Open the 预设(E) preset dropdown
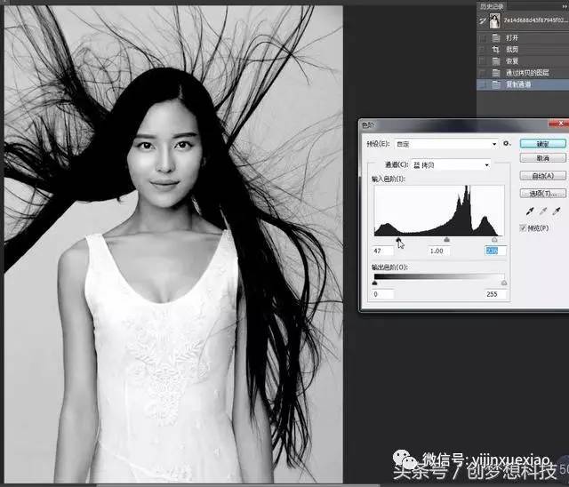569x487 pixels. point(445,143)
